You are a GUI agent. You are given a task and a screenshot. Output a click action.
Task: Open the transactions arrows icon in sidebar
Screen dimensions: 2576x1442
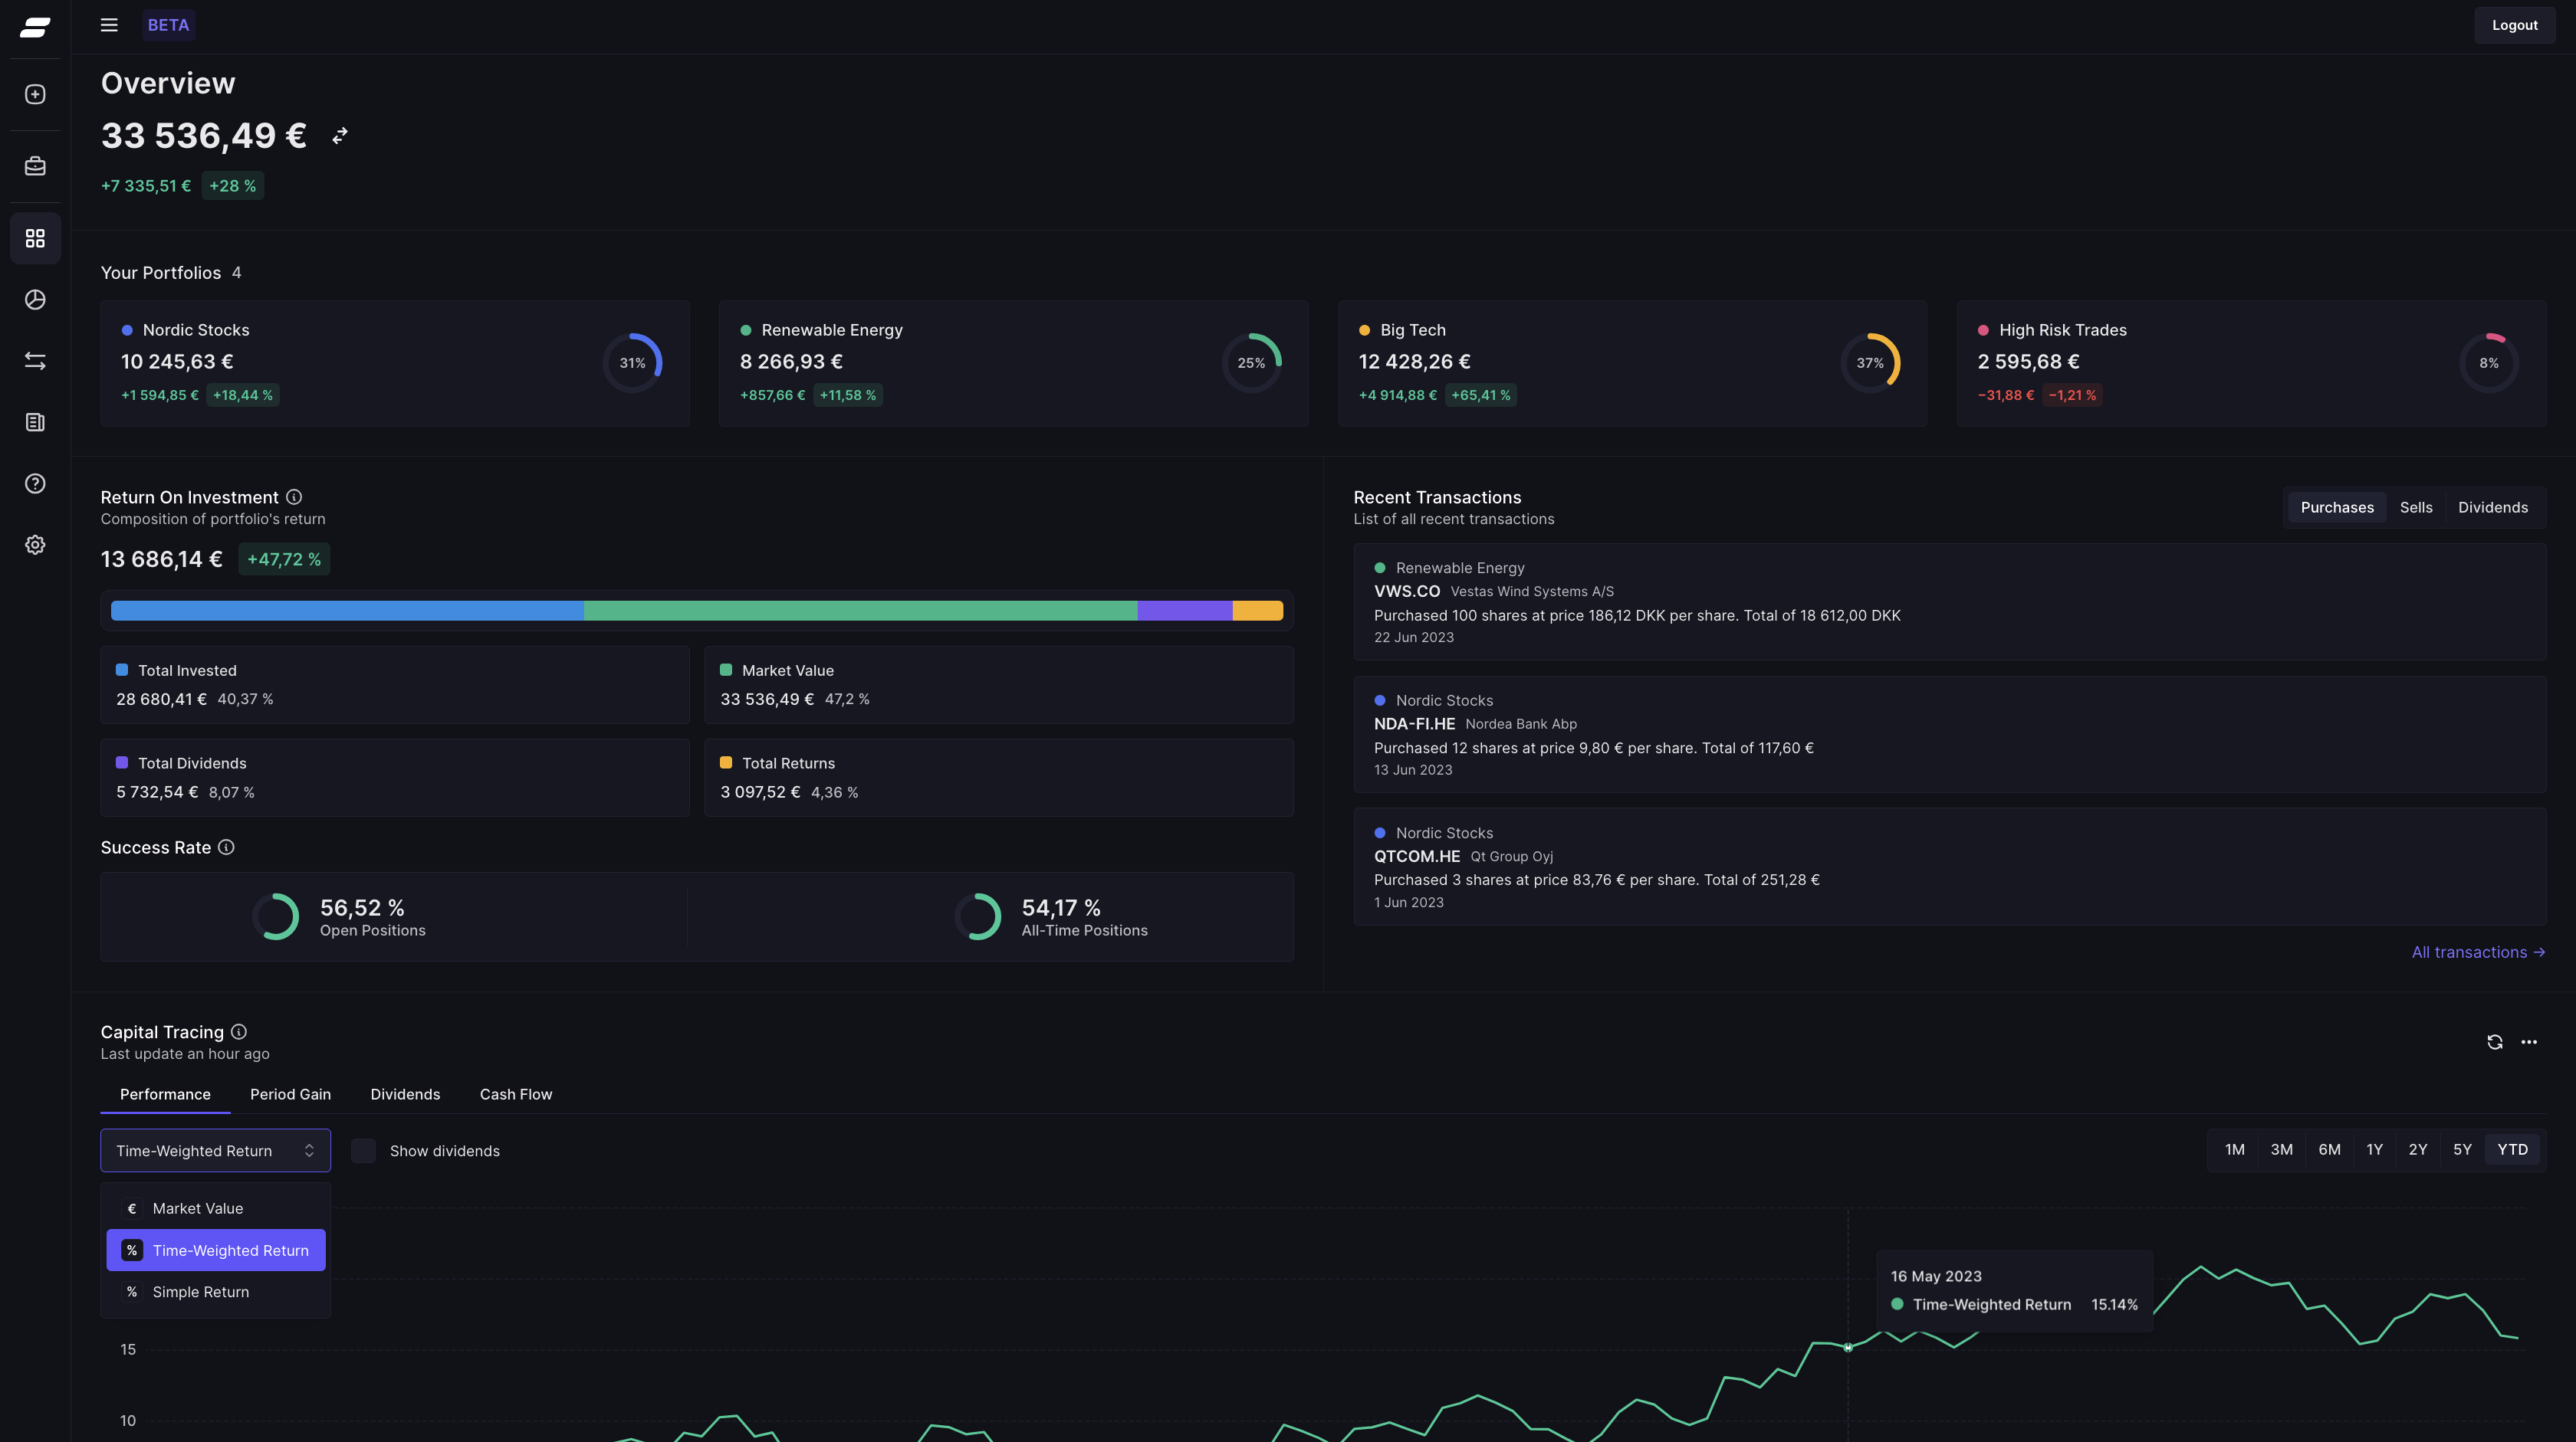pyautogui.click(x=35, y=361)
